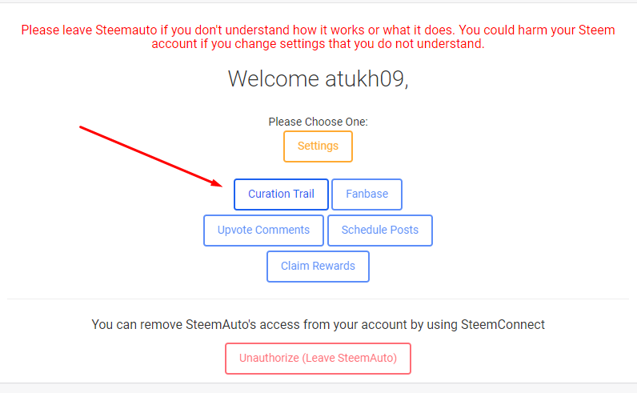The width and height of the screenshot is (637, 393).
Task: Click the red warning paragraph's first line
Action: pyautogui.click(x=318, y=30)
